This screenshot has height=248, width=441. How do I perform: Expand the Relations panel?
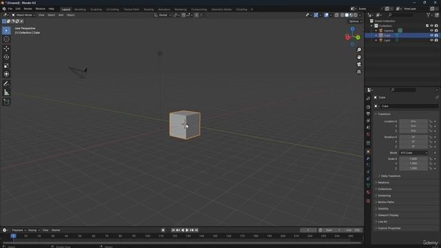tap(383, 183)
